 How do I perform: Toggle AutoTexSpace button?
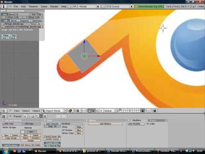[11, 145]
